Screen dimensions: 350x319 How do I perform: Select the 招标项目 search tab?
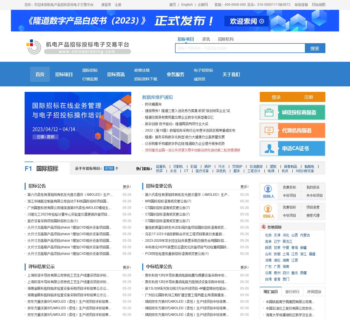pyautogui.click(x=186, y=39)
